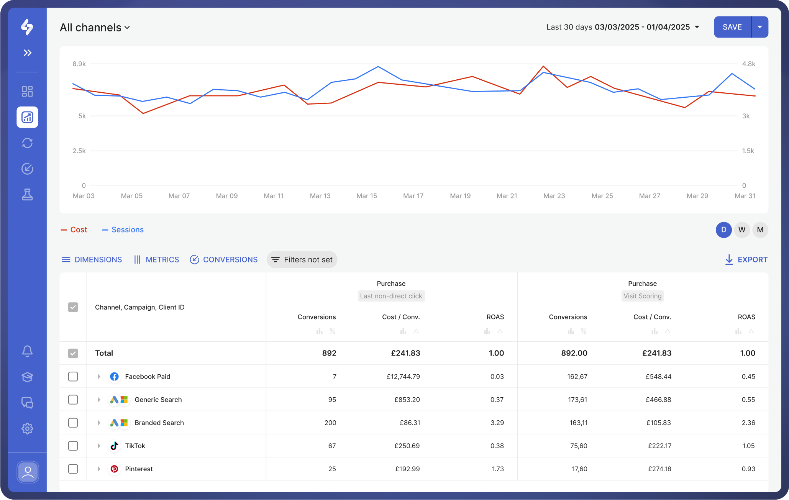Expand the Branded Search row
Screen dimensions: 789x500
(99, 423)
